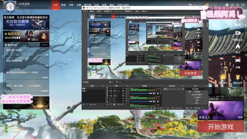Click 工作室模式 button in OBS controls
Viewport: 247px width, 139px height.
197,98
